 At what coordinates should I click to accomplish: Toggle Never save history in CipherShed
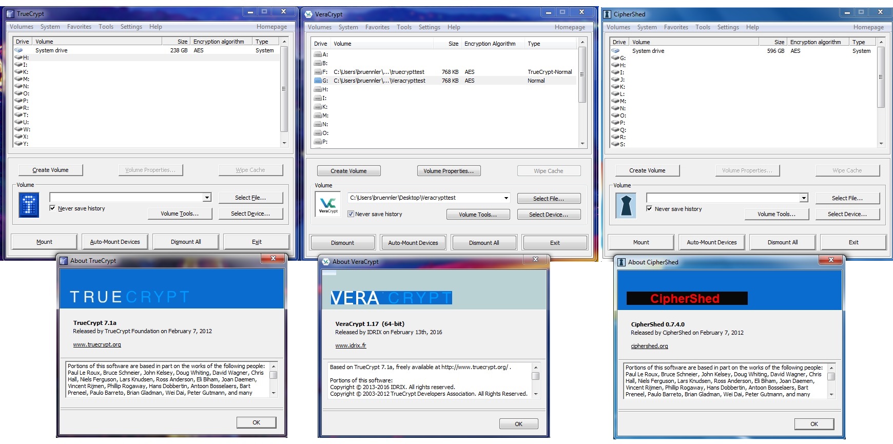tap(649, 208)
